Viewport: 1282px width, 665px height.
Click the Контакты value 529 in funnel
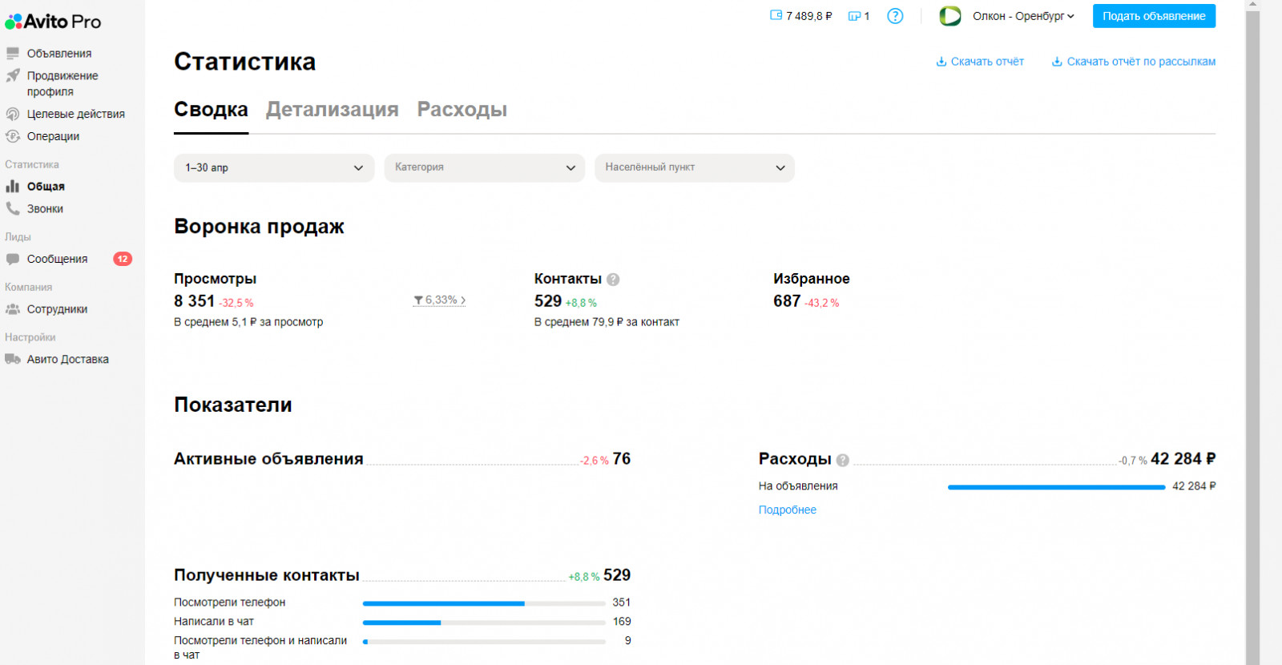coord(548,301)
